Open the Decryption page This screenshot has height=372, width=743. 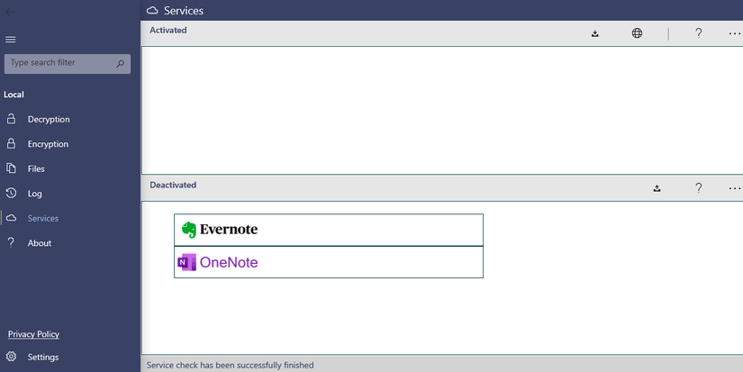[x=49, y=119]
